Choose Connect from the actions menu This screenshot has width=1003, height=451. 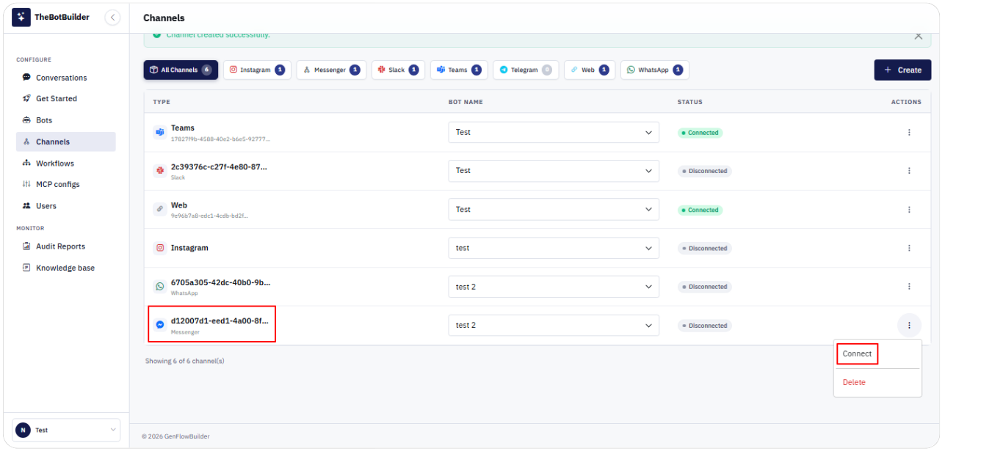pyautogui.click(x=857, y=353)
